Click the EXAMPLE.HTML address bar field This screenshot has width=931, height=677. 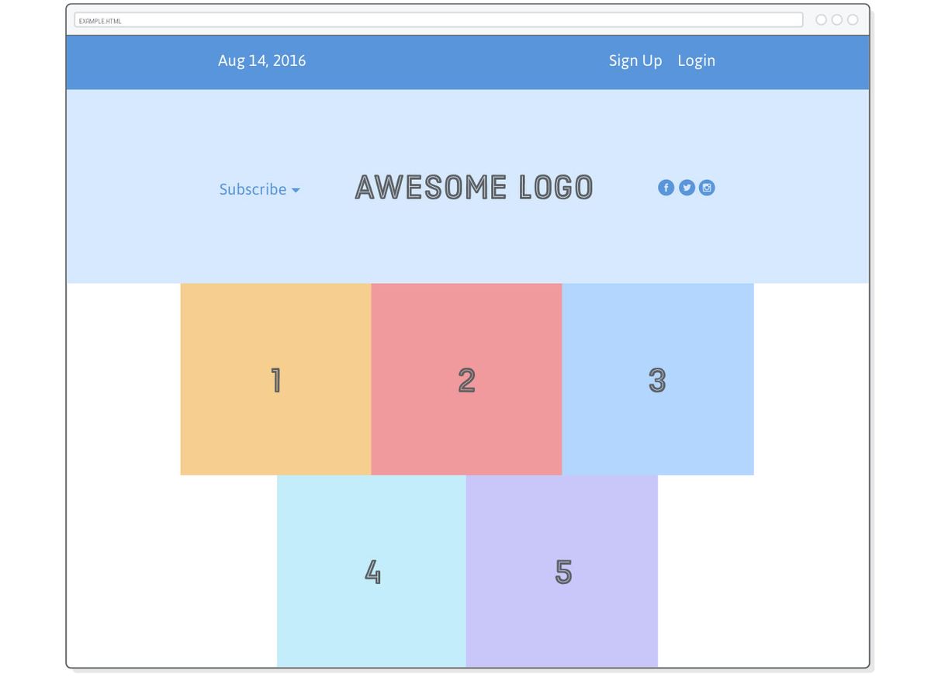(438, 19)
